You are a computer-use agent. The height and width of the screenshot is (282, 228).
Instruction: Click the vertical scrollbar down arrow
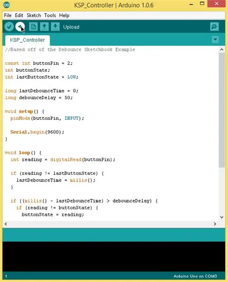[222, 217]
